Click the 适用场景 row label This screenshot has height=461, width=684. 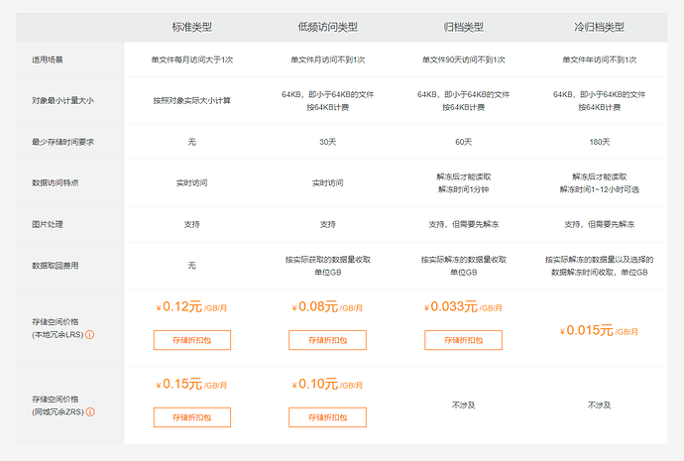click(49, 59)
